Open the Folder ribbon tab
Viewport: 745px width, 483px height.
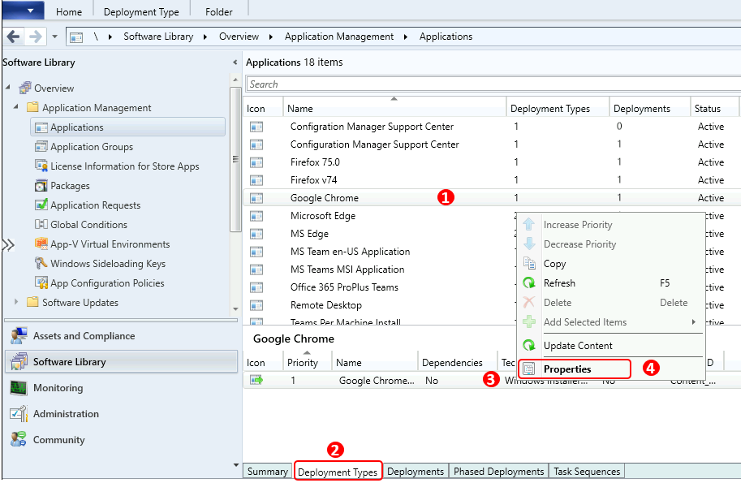point(219,12)
